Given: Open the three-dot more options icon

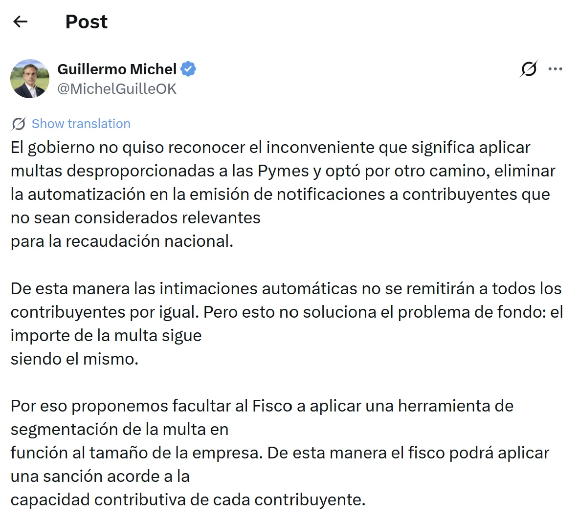Looking at the screenshot, I should (556, 69).
